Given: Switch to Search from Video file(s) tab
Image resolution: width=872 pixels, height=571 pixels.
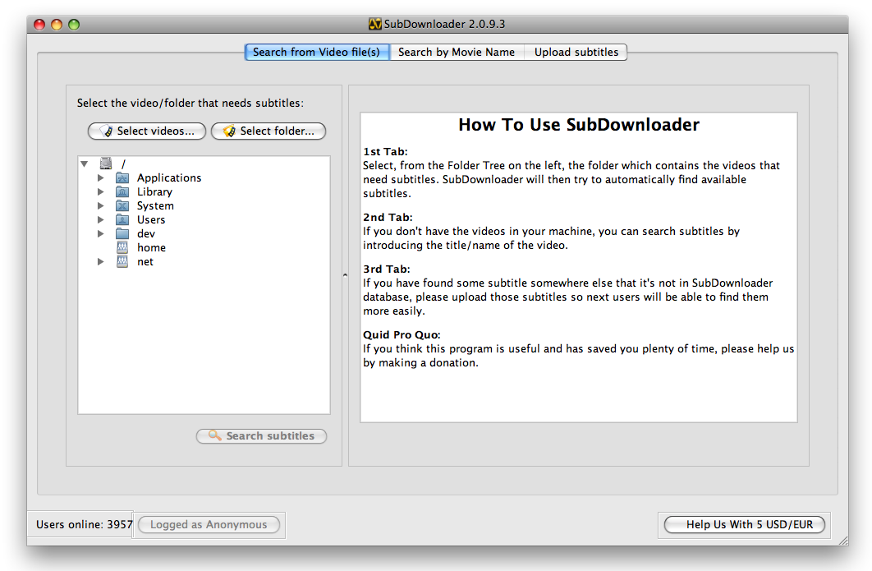Looking at the screenshot, I should [x=317, y=53].
